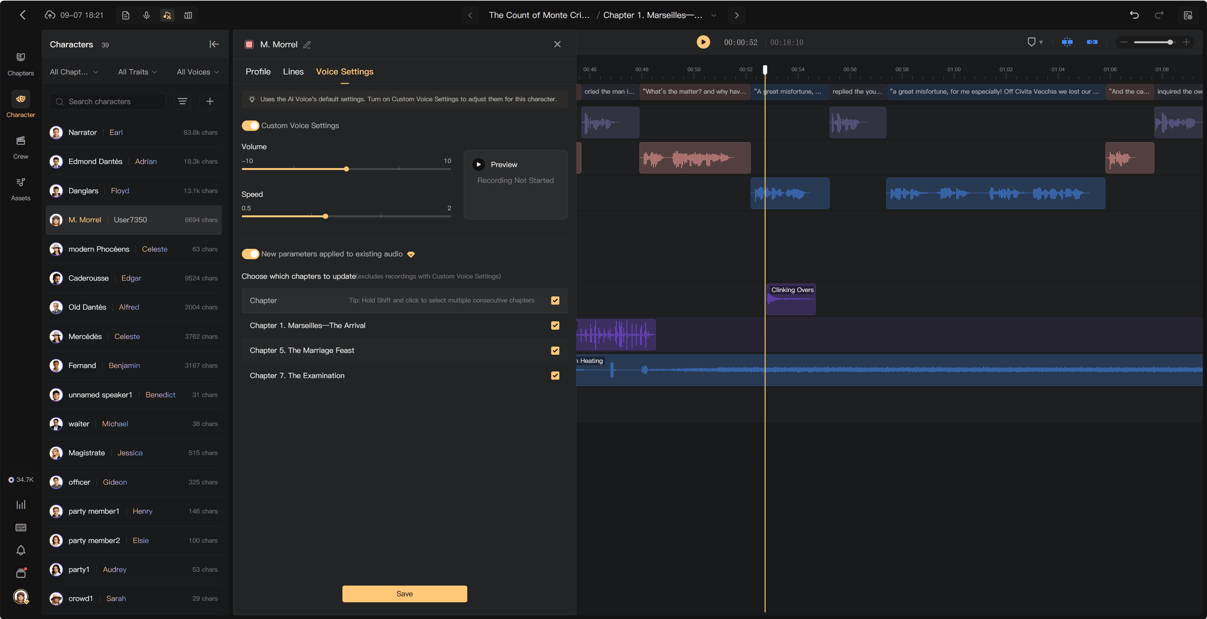Click the Speed slider handle
The width and height of the screenshot is (1207, 619).
pos(326,217)
